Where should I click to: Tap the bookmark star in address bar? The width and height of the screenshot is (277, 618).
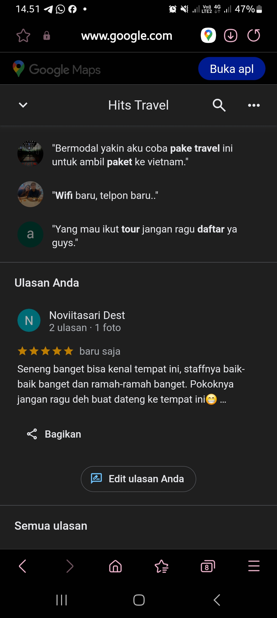[x=23, y=35]
